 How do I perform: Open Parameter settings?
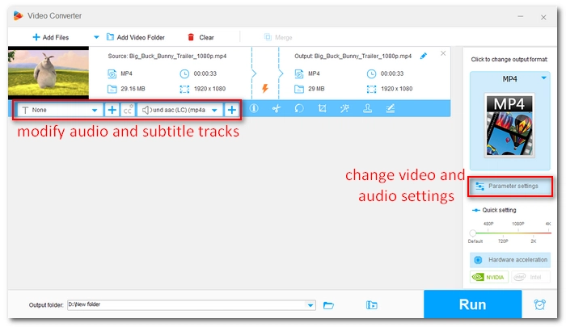(x=510, y=186)
